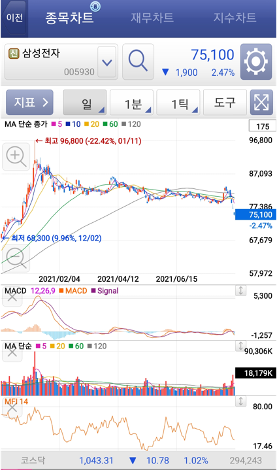Click the MA 120 gray price legend swatch
This screenshot has width=277, height=470.
click(x=123, y=124)
